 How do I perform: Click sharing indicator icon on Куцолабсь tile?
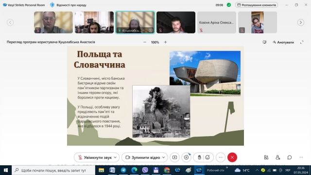(151, 30)
